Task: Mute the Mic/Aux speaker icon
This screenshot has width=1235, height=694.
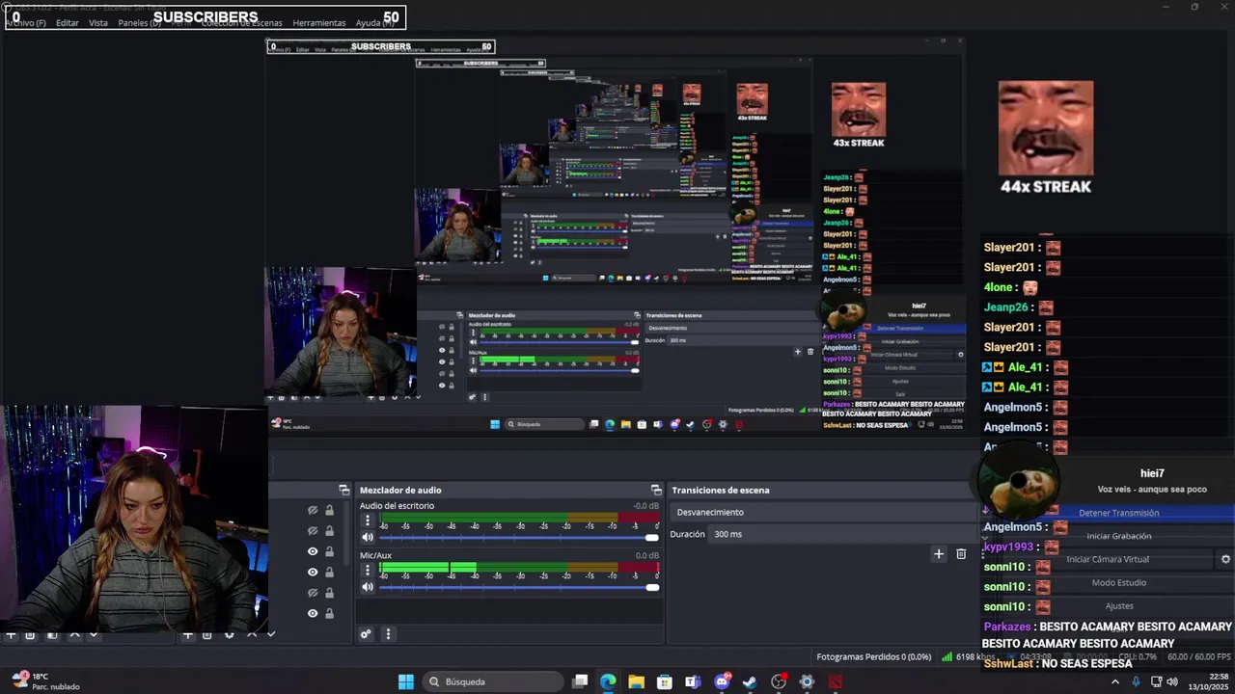Action: click(x=368, y=587)
